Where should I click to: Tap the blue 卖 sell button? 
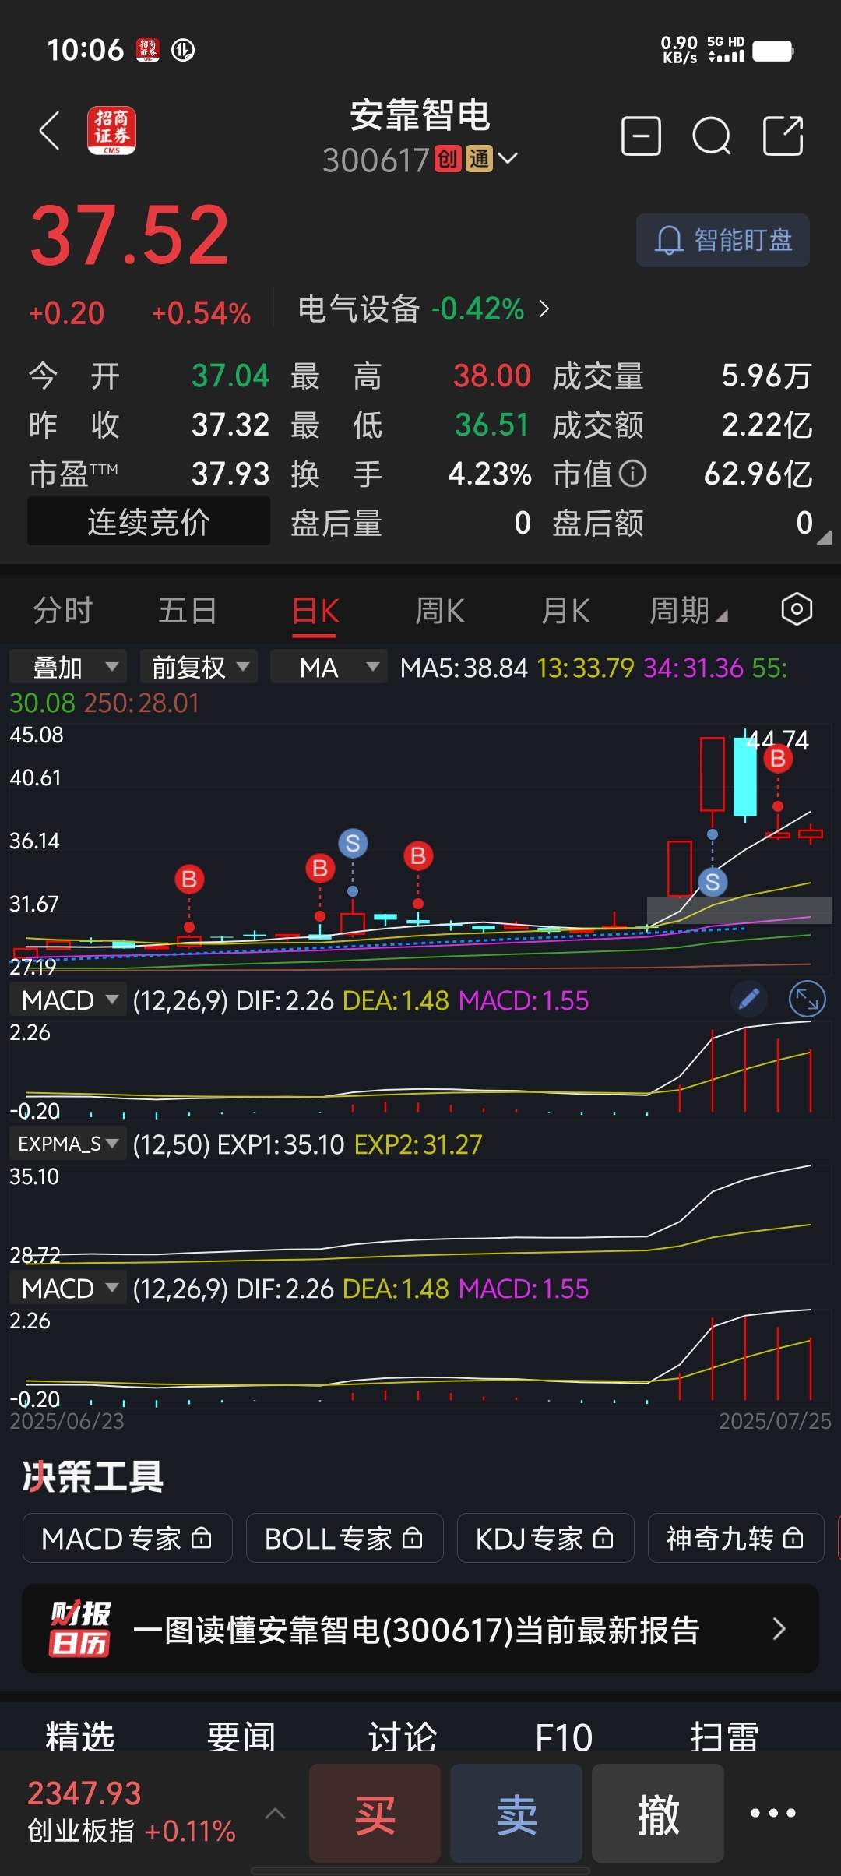pyautogui.click(x=516, y=1814)
